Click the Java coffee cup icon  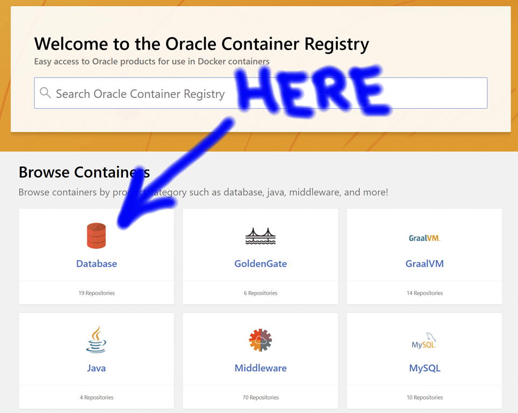(96, 339)
